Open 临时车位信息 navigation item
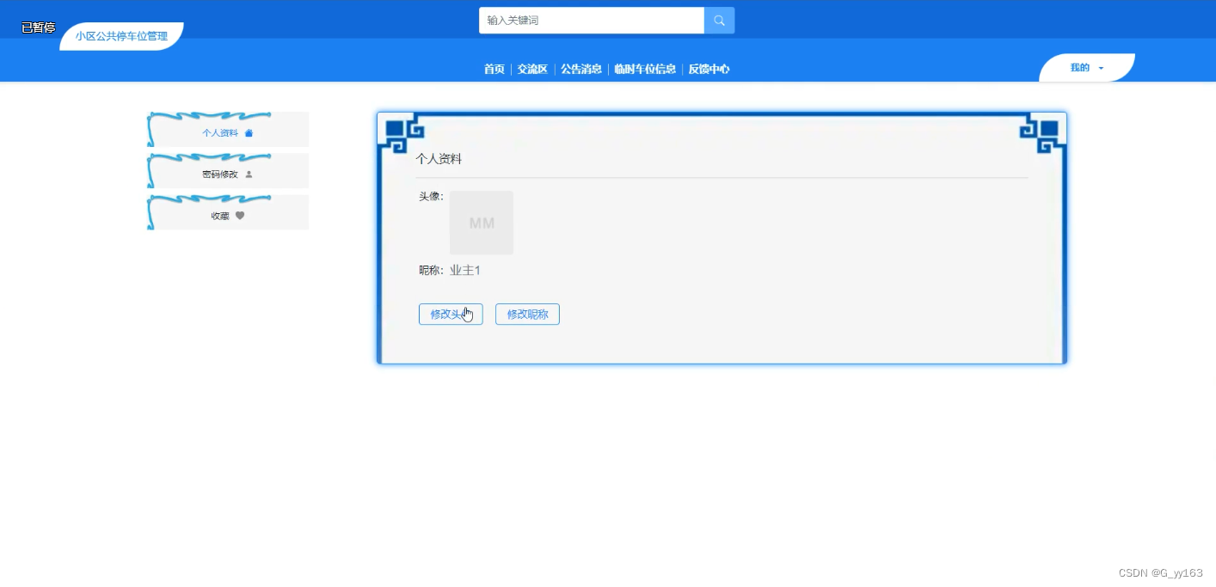Screen dimensions: 1216x587 click(x=645, y=70)
